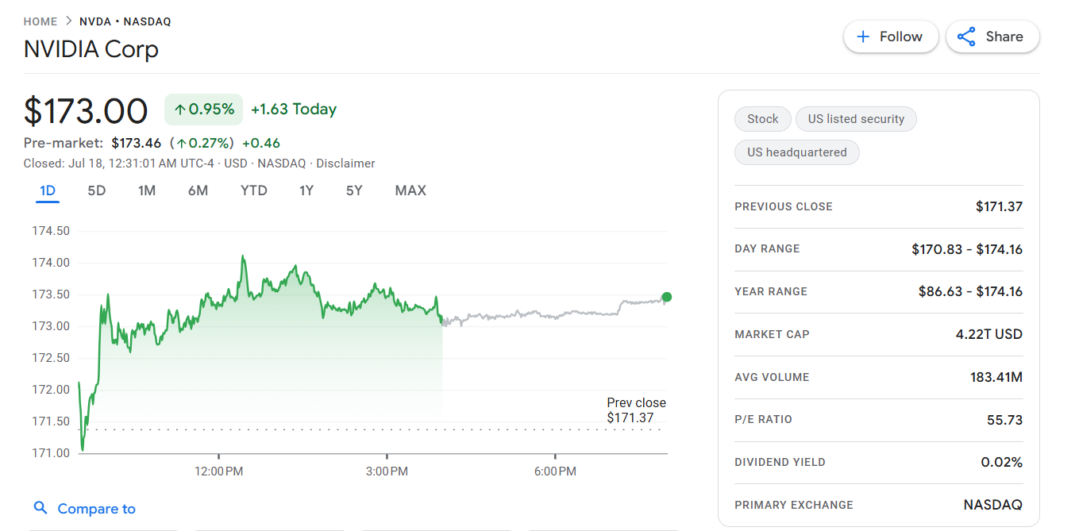Select the 5Y chart range
This screenshot has width=1079, height=531.
[354, 190]
